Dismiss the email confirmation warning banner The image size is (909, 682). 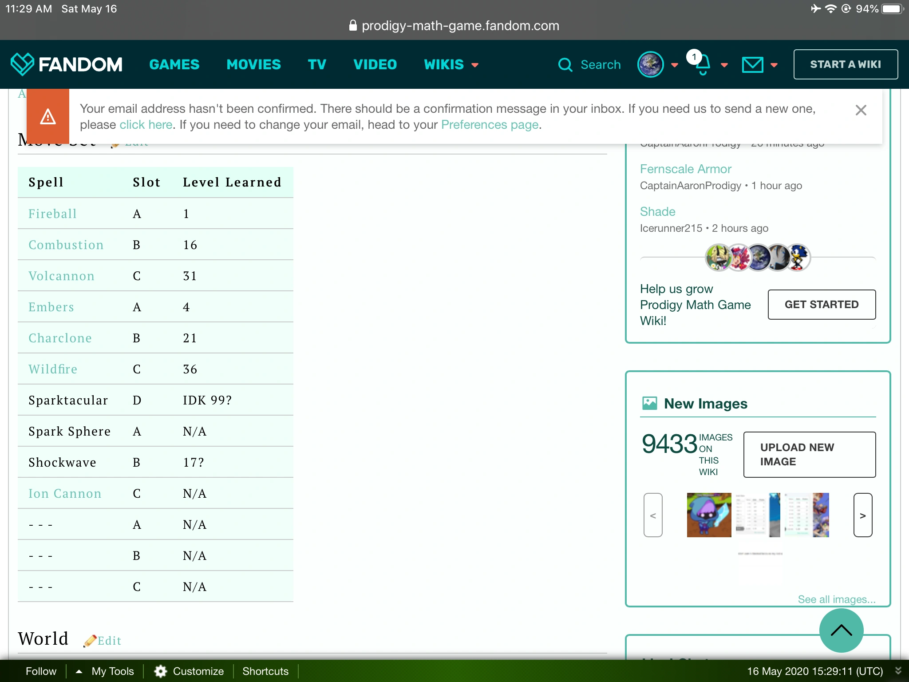point(861,110)
